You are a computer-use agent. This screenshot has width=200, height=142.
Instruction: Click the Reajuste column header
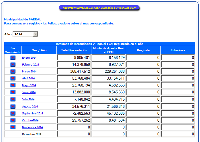coord(143,50)
